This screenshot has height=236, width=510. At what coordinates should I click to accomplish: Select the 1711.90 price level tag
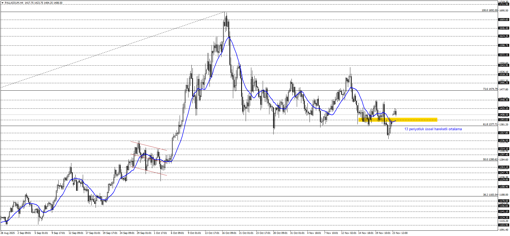click(x=503, y=4)
